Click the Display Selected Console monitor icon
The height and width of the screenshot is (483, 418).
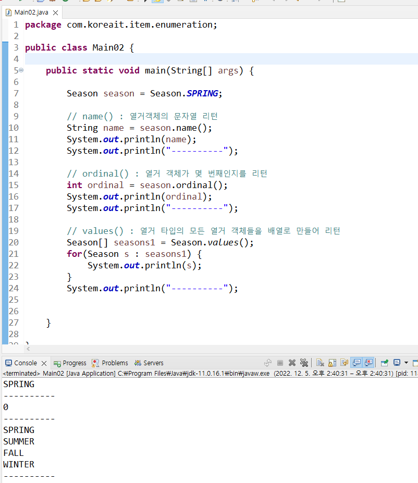coord(397,363)
